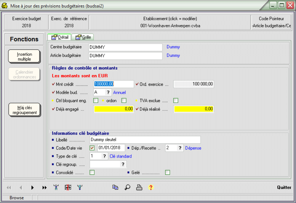Viewport: 296px width, 203px height.
Task: Open the Clé regroup. lookup question mark
Action: tap(123, 164)
